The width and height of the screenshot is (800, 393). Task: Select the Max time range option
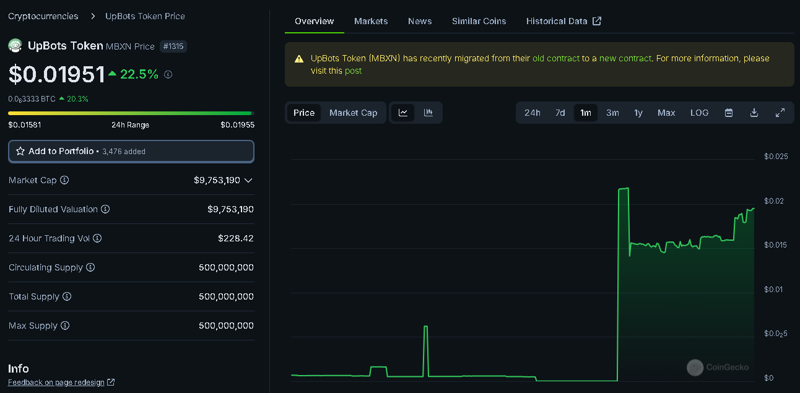click(666, 113)
